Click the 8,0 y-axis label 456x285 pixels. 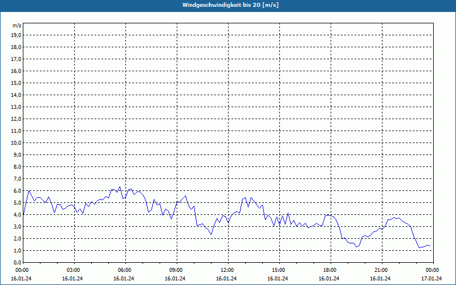click(x=18, y=166)
